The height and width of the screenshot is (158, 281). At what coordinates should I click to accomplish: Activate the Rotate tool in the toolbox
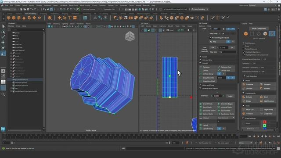click(3, 48)
